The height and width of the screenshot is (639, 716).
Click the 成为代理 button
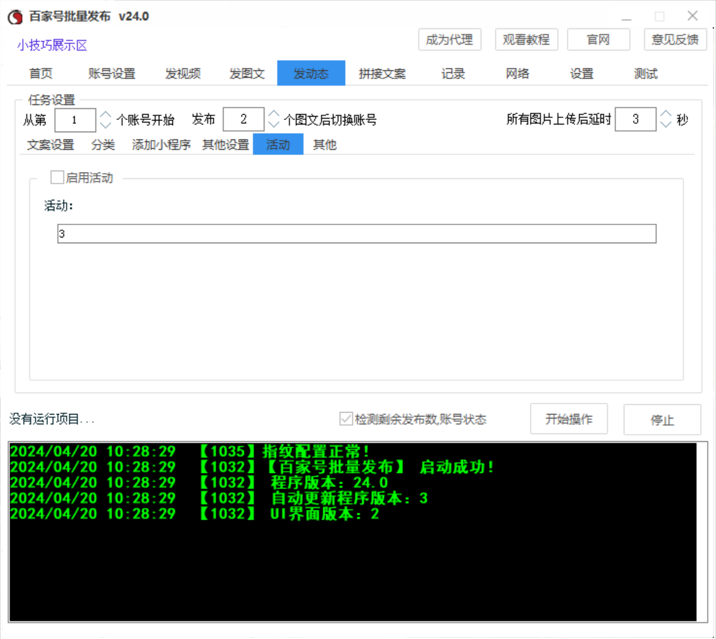(449, 40)
